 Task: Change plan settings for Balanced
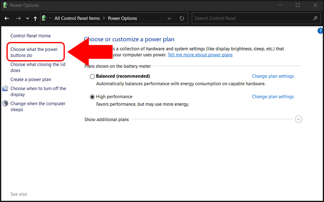click(x=273, y=76)
